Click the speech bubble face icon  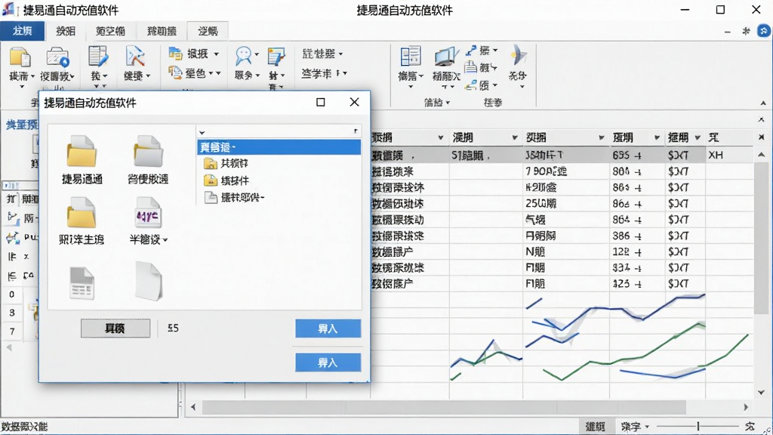coord(244,56)
